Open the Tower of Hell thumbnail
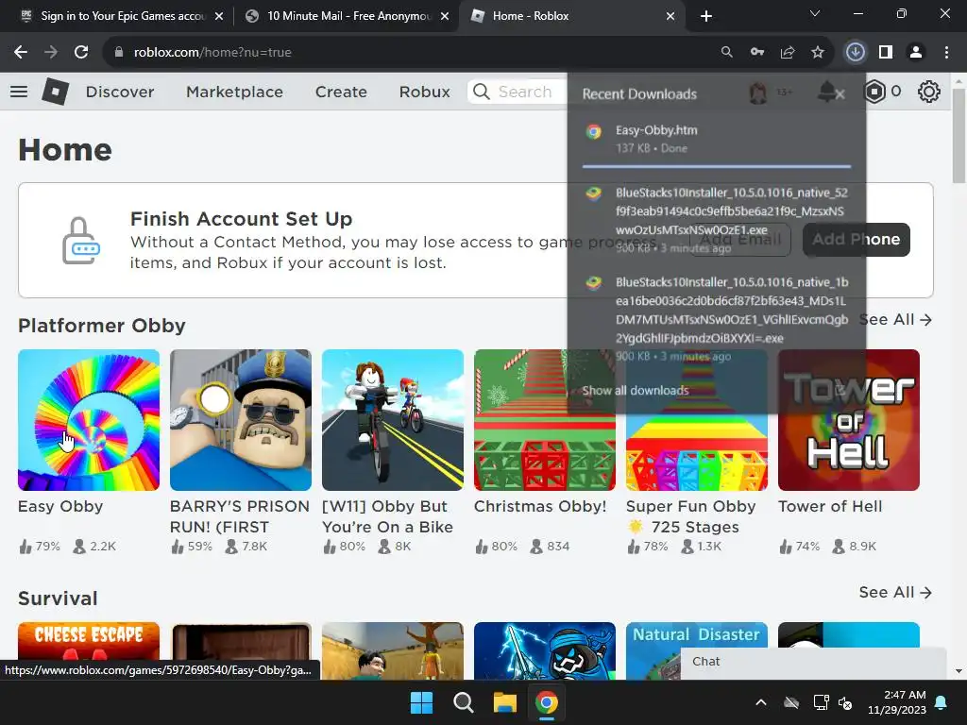Viewport: 967px width, 725px height. [849, 420]
